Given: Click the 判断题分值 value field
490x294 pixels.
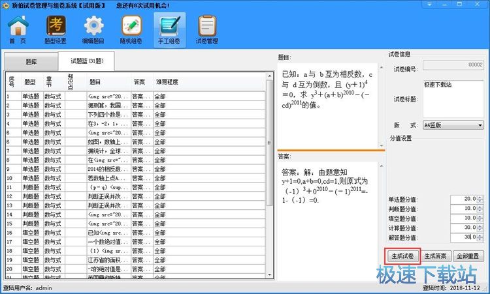Looking at the screenshot, I should pos(464,208).
